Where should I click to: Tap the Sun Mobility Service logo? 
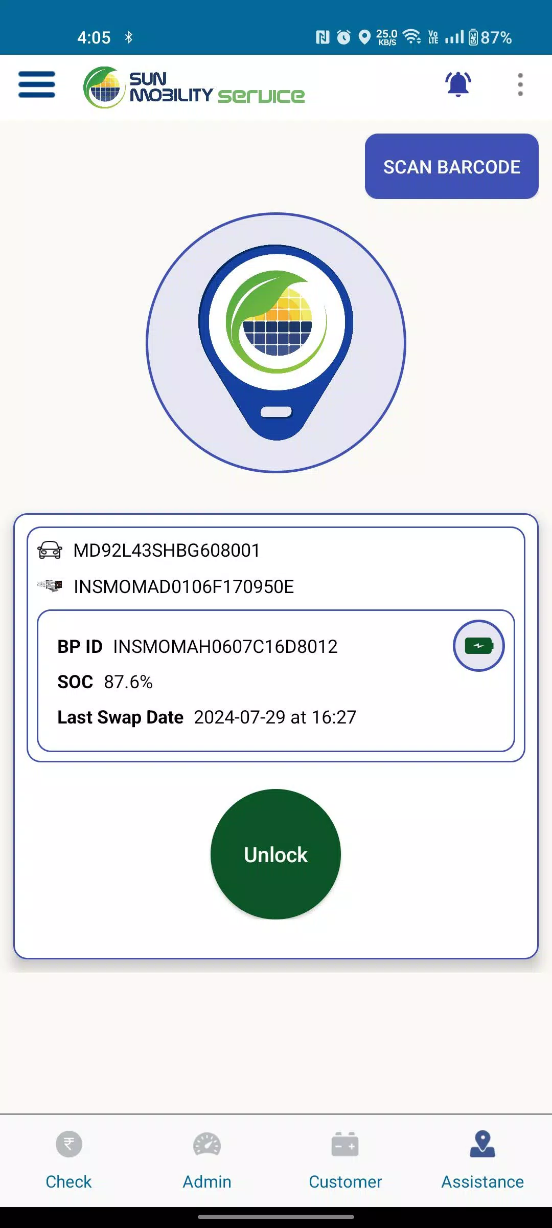click(x=194, y=87)
